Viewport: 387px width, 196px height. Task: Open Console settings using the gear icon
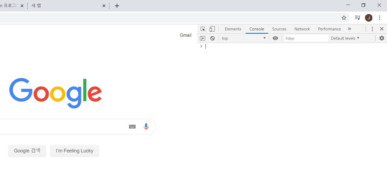(x=382, y=38)
